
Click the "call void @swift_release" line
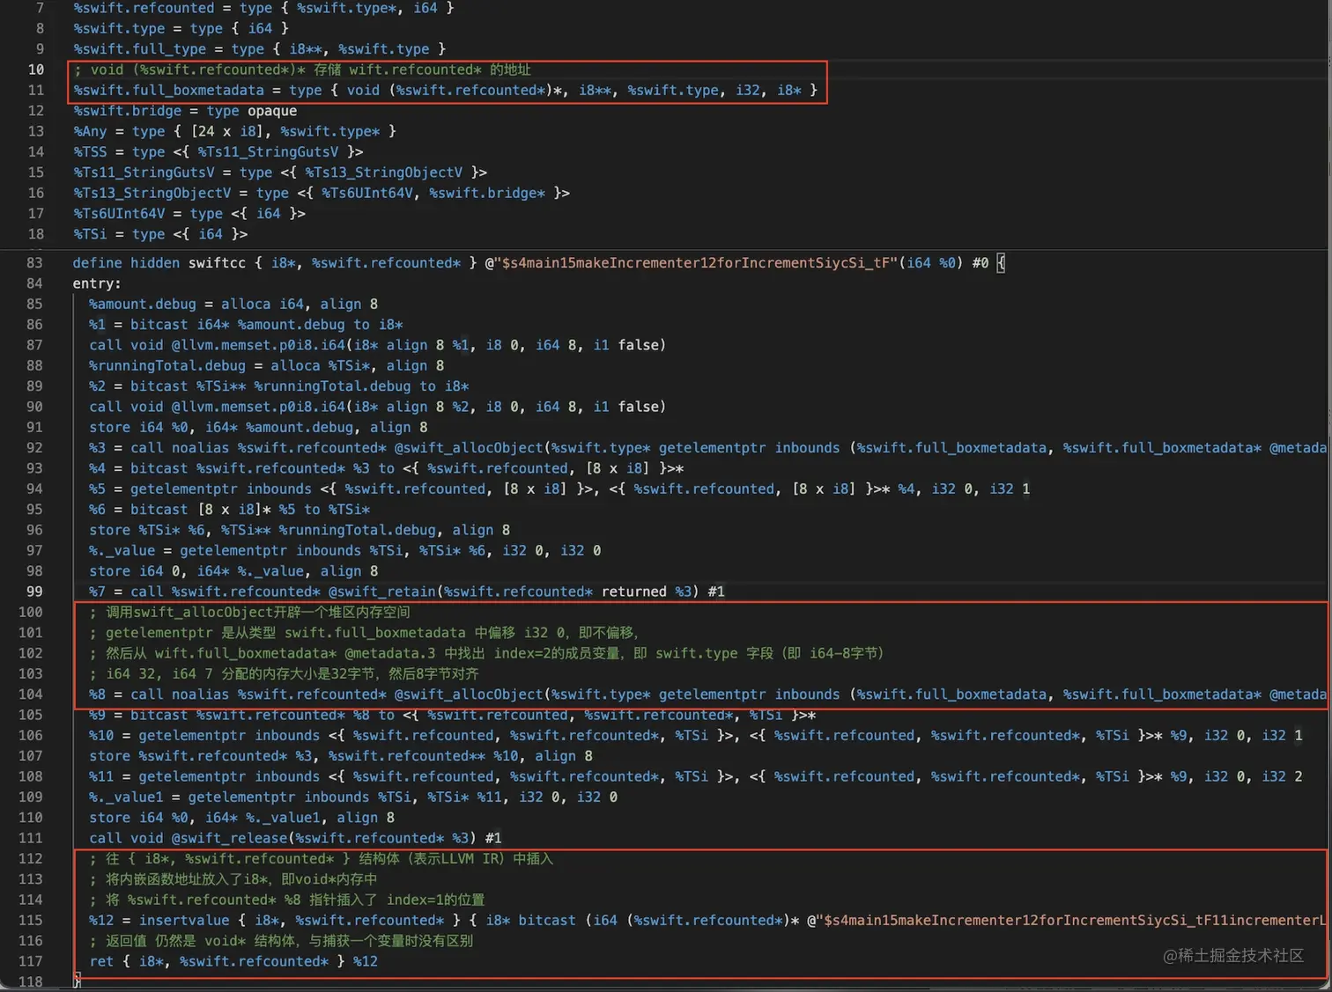click(x=296, y=838)
